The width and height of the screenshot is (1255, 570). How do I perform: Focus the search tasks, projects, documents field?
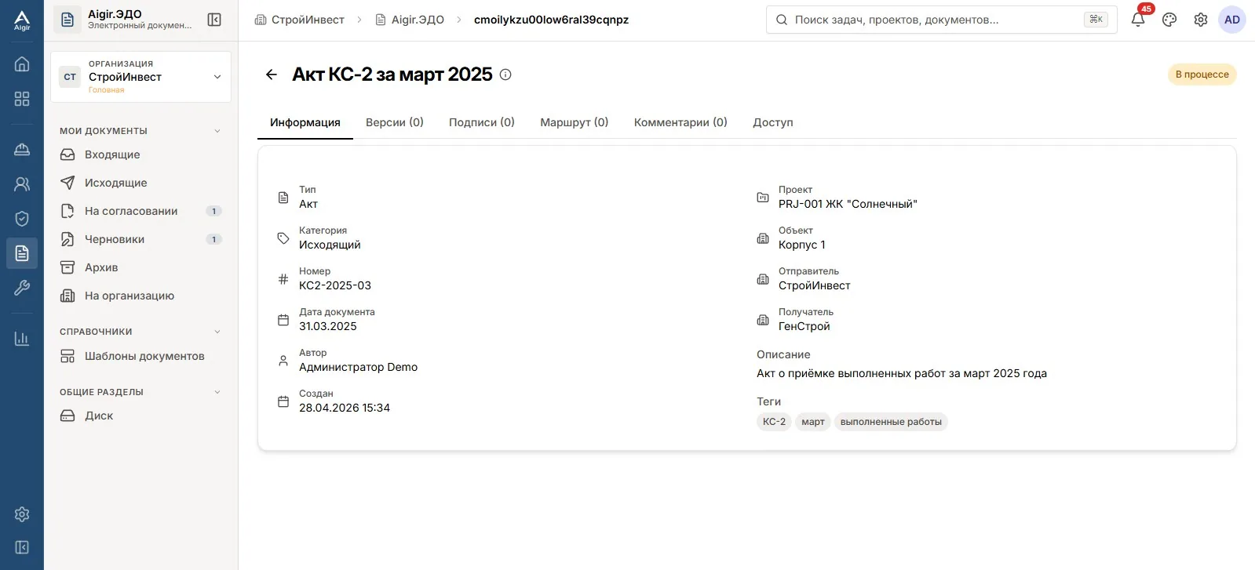(x=941, y=20)
